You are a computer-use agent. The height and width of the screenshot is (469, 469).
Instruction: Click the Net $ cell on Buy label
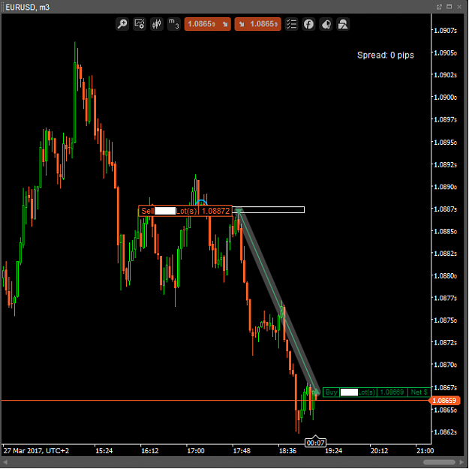click(x=419, y=392)
